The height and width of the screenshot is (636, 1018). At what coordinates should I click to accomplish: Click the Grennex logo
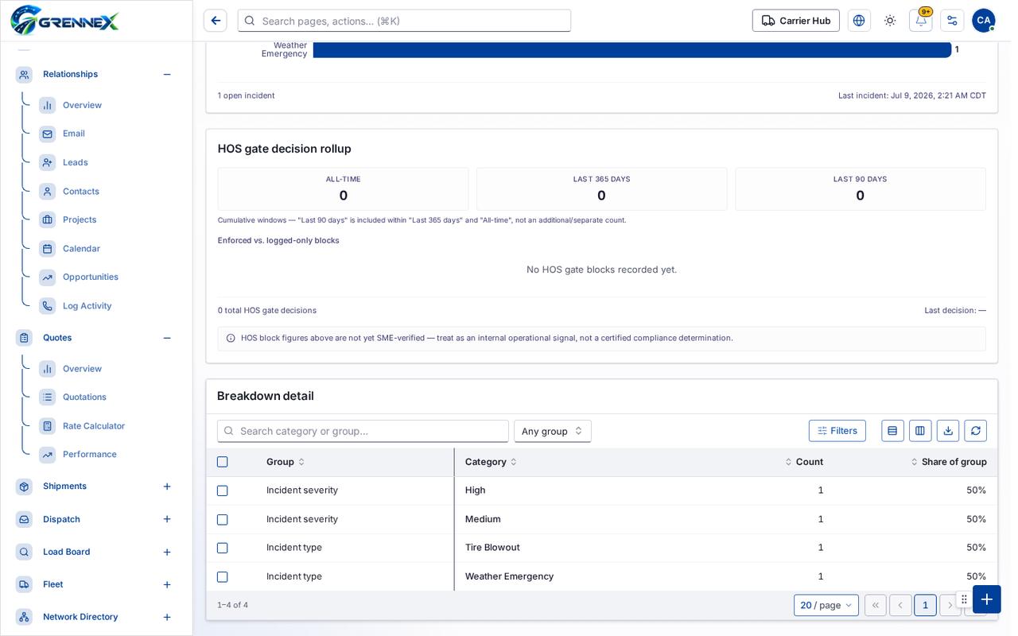point(64,21)
